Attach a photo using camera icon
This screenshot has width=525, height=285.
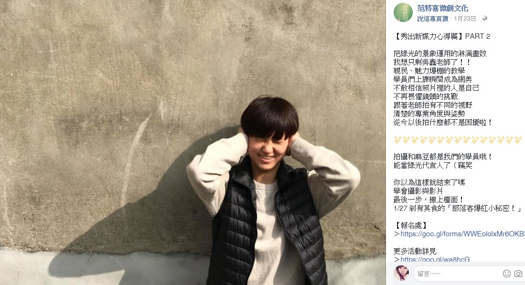(x=518, y=273)
